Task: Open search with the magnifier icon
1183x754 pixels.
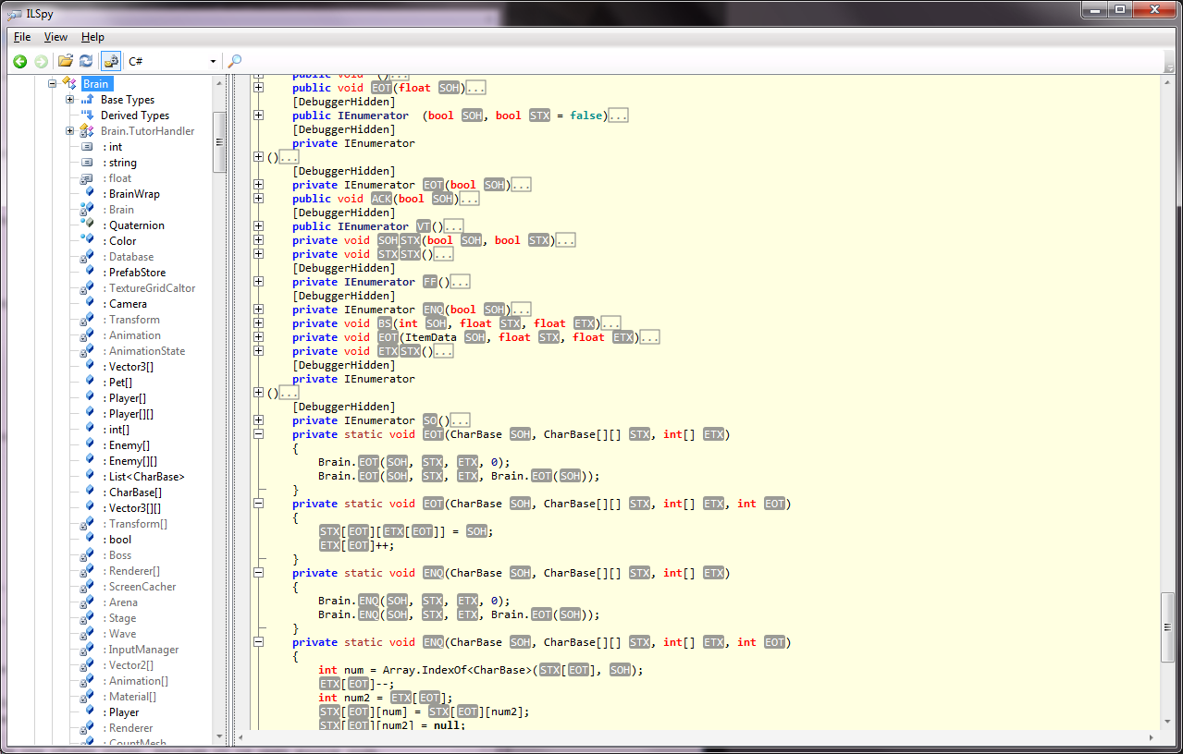Action: coord(235,61)
